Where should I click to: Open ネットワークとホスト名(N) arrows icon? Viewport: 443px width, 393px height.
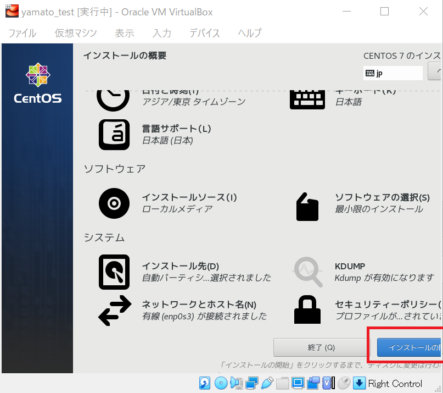click(x=115, y=311)
